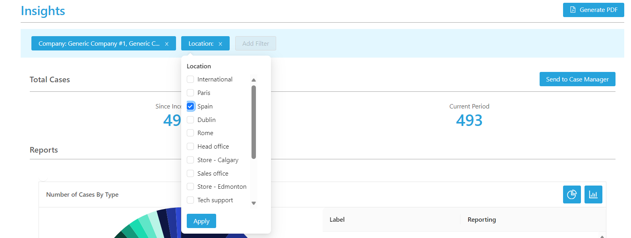
Task: Apply the selected location filter
Action: (x=201, y=221)
